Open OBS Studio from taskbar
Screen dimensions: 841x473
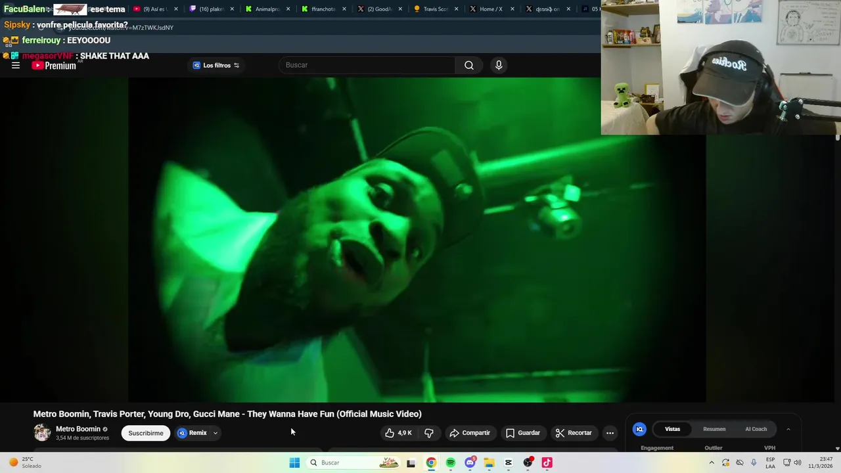[528, 462]
